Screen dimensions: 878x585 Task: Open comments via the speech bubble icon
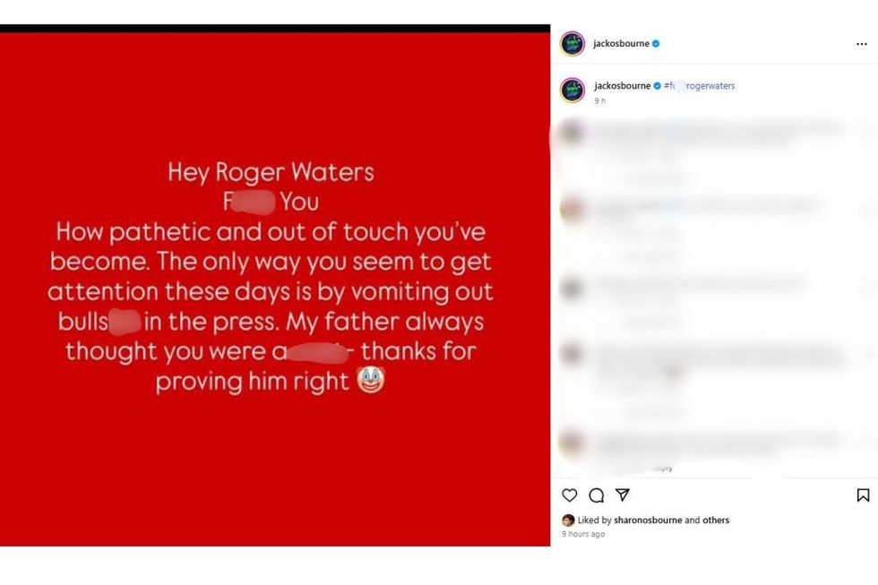pyautogui.click(x=597, y=495)
